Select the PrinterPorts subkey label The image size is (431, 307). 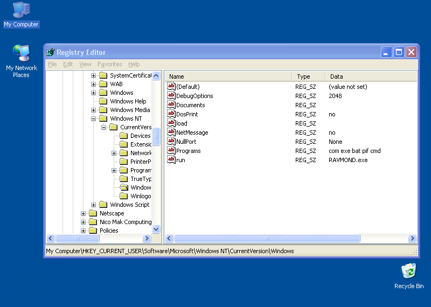[141, 162]
